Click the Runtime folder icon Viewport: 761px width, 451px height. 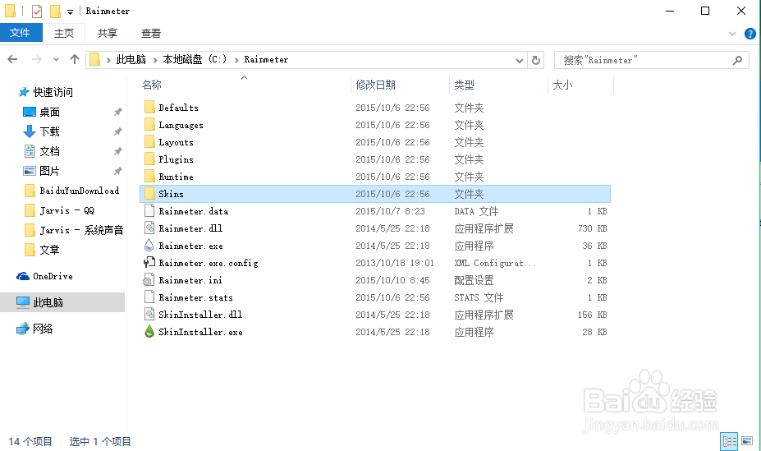149,177
